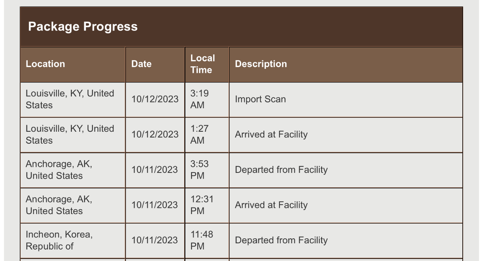Viewport: 483px width, 261px height.
Task: Select the 12:31 PM time cell
Action: coord(207,205)
